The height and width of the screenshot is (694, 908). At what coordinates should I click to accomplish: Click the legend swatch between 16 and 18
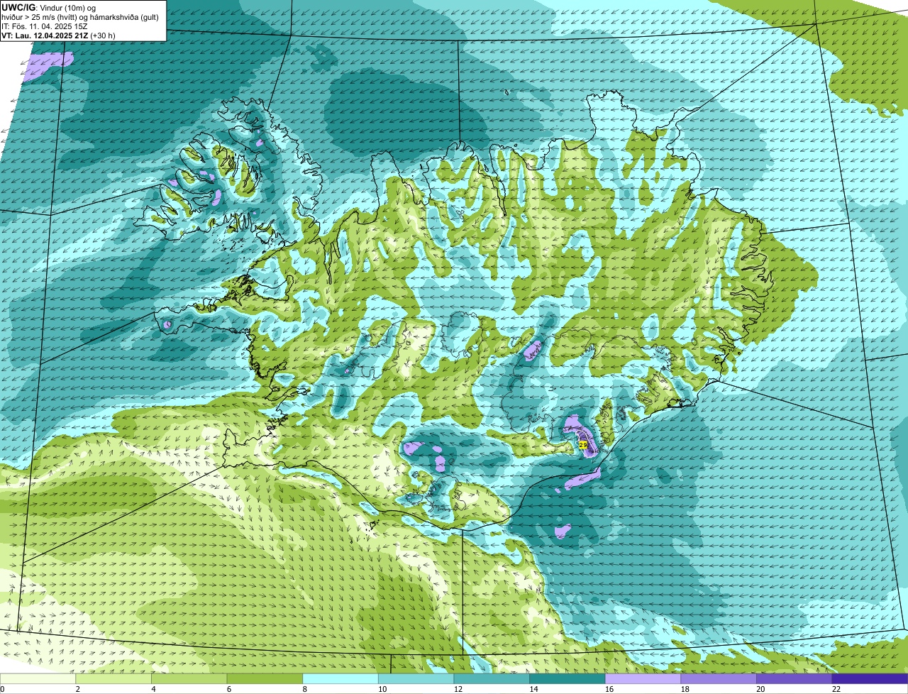(x=643, y=678)
